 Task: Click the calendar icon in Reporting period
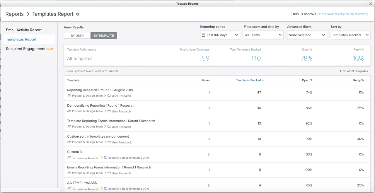pos(203,35)
